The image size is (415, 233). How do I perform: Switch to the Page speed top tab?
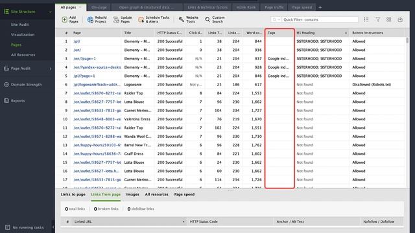point(302,7)
